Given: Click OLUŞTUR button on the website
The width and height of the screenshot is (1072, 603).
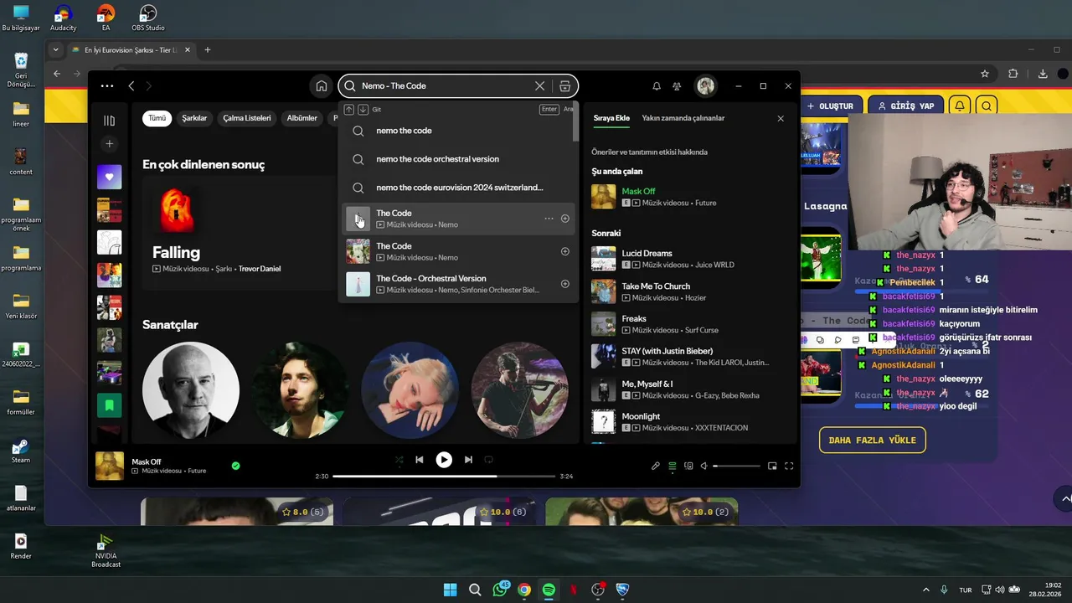Looking at the screenshot, I should coord(830,106).
